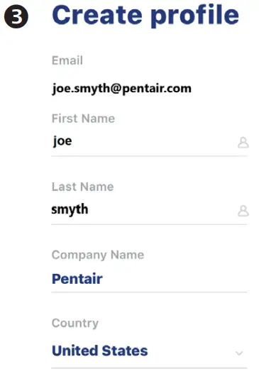Select the First Name input containing joe
259x374 pixels.
click(x=149, y=141)
